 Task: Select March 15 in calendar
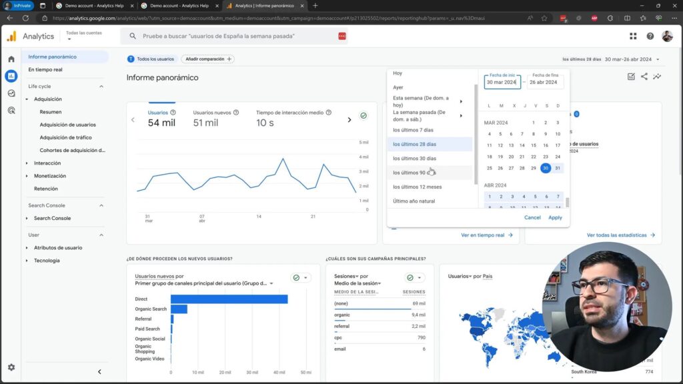533,145
